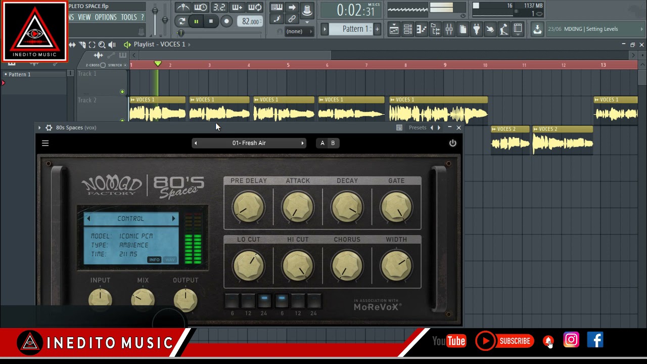Open the preset grid icon in plugin header
The width and height of the screenshot is (647, 364).
(x=399, y=128)
